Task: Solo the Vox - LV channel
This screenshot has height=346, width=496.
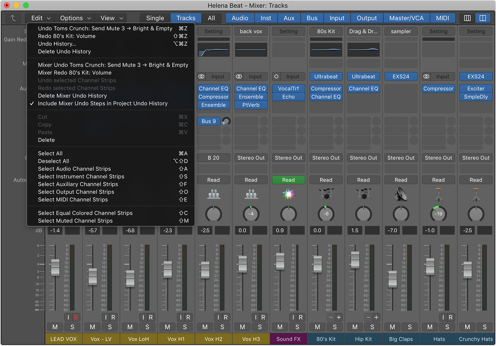Action: [110, 327]
